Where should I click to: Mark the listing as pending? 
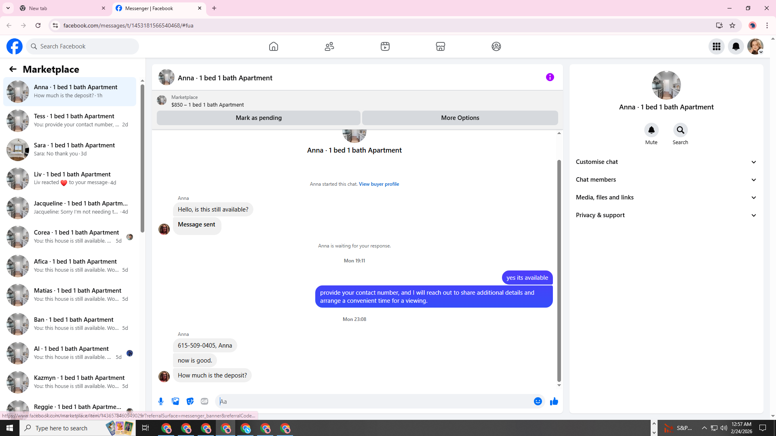(258, 118)
